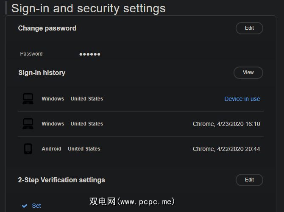Click United States in the Android row

tap(84, 149)
